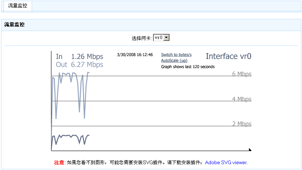Click the Switch to bytes/s link
Screen dimensions: 302x170
point(176,55)
